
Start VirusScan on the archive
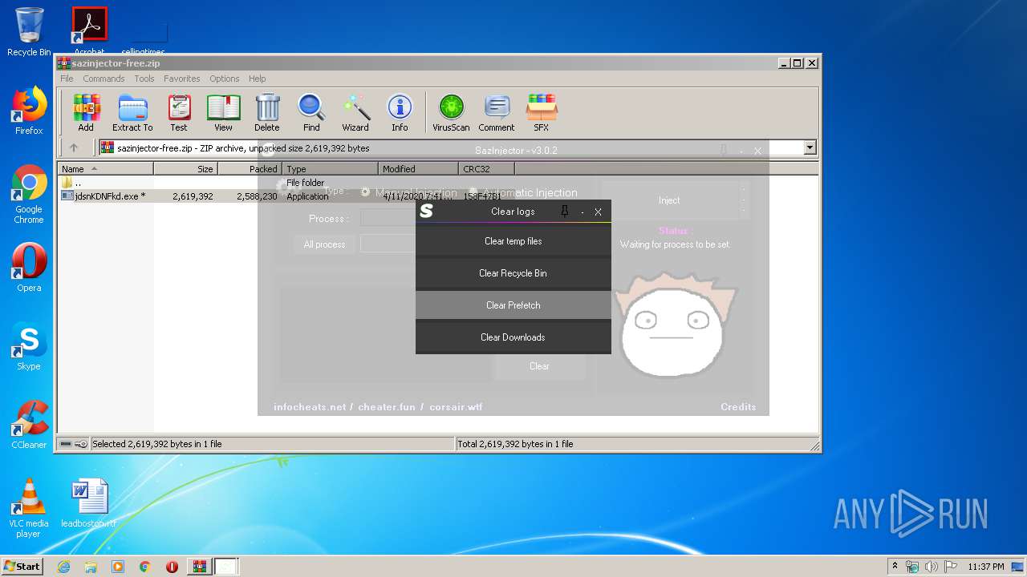pyautogui.click(x=451, y=112)
